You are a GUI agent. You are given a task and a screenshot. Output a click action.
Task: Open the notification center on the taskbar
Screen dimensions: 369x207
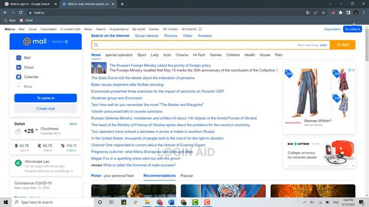[x=362, y=202]
